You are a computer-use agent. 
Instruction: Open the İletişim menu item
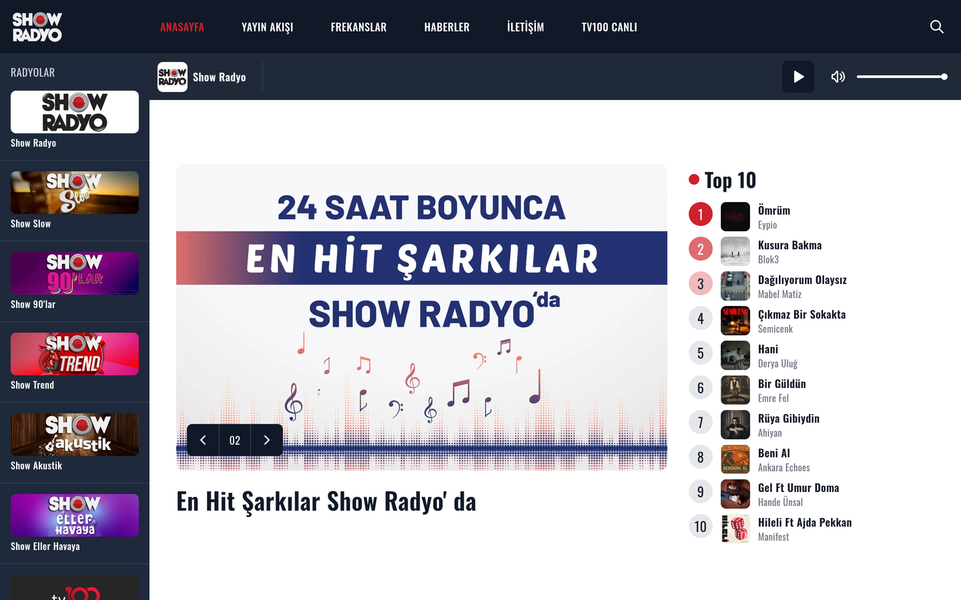click(525, 27)
